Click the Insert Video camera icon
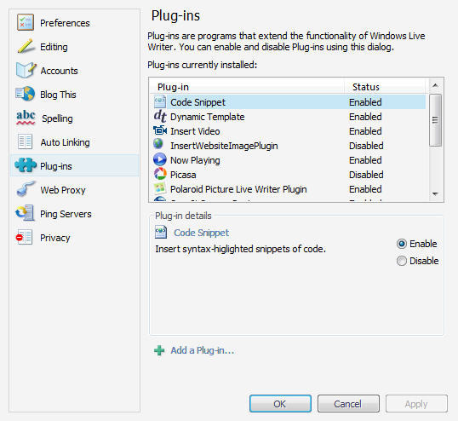This screenshot has width=458, height=421. click(160, 130)
